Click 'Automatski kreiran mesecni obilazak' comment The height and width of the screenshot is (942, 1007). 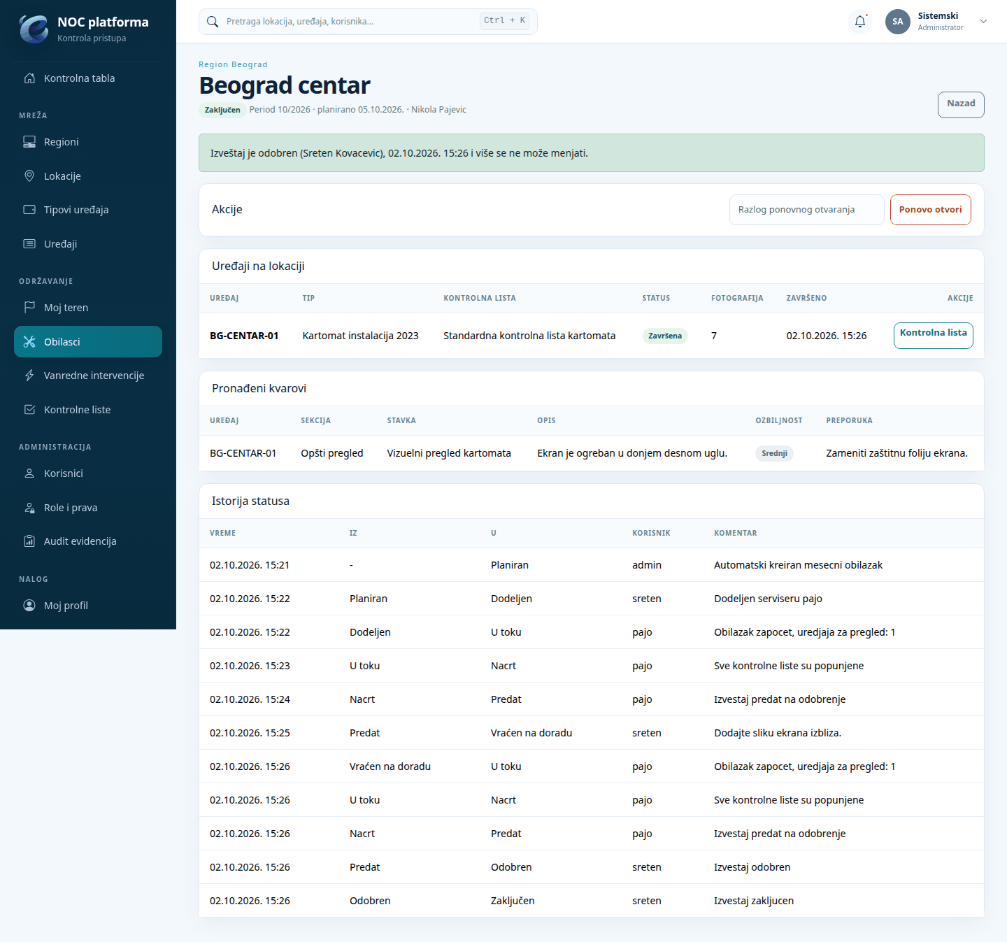[798, 565]
